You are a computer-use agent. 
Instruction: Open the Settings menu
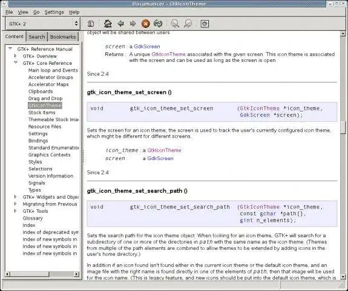pyautogui.click(x=54, y=12)
